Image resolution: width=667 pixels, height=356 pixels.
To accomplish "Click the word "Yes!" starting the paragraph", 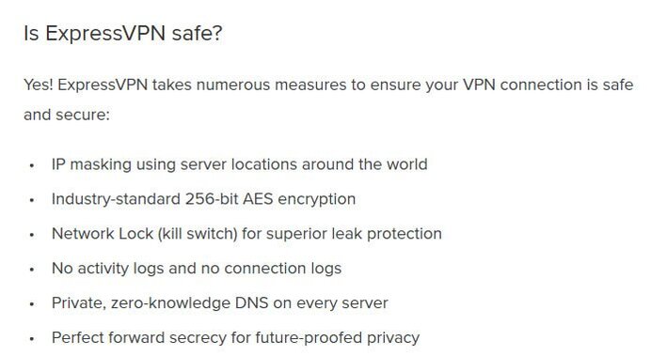I will (x=39, y=85).
